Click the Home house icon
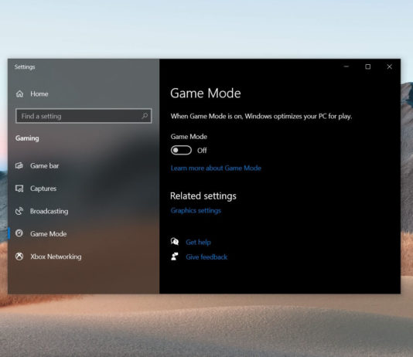413x357 pixels. (x=20, y=94)
